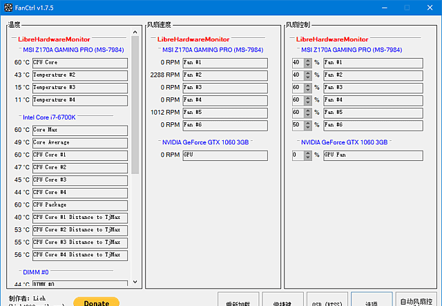Click the Fan #1 percentage value field showing 40
442x306 pixels.
[x=298, y=63]
